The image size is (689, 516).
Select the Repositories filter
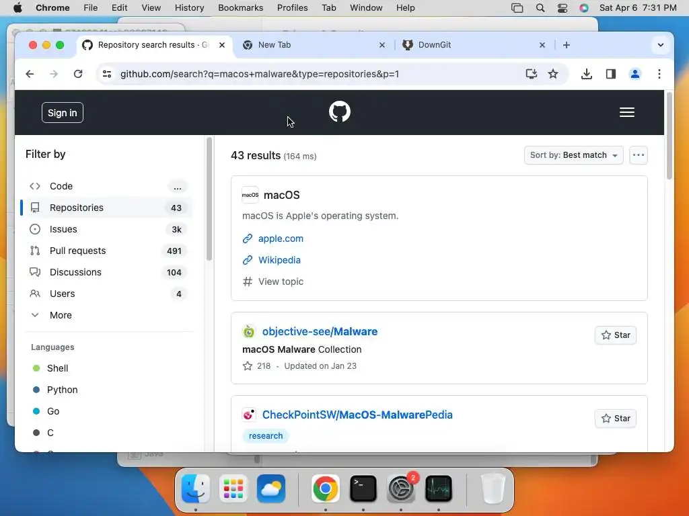point(106,208)
